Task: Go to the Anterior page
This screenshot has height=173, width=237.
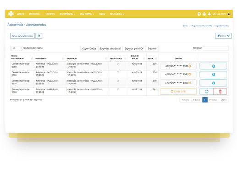Action: coord(197,100)
